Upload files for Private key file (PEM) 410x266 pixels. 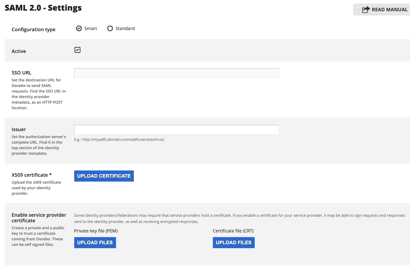tap(95, 243)
